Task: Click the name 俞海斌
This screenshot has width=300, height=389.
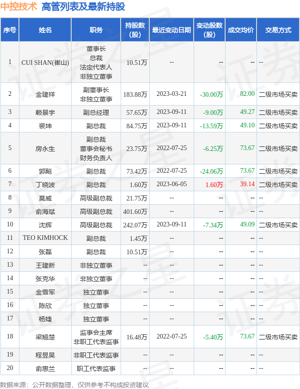Action: [x=45, y=212]
